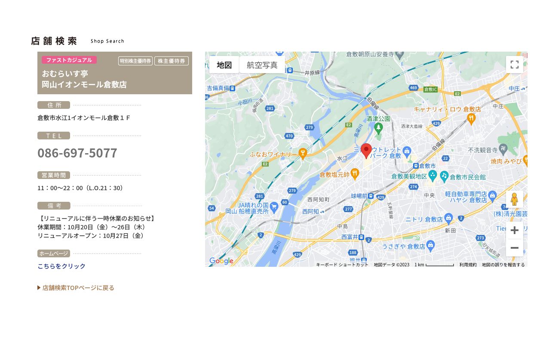Zoom out on the map
The height and width of the screenshot is (358, 552).
coord(514,248)
